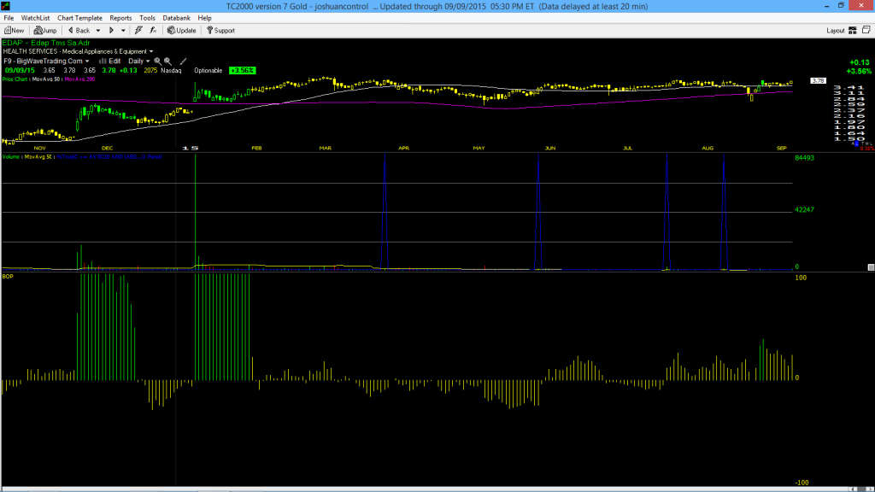Go back using the Back arrow
The height and width of the screenshot is (492, 875).
(79, 31)
